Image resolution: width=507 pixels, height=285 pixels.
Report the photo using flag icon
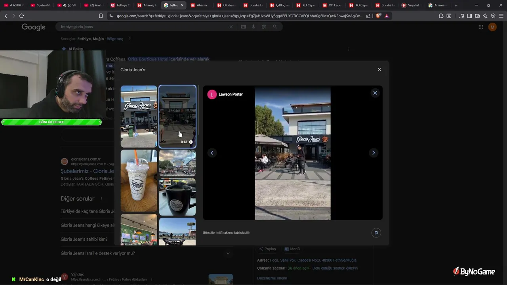pyautogui.click(x=376, y=233)
